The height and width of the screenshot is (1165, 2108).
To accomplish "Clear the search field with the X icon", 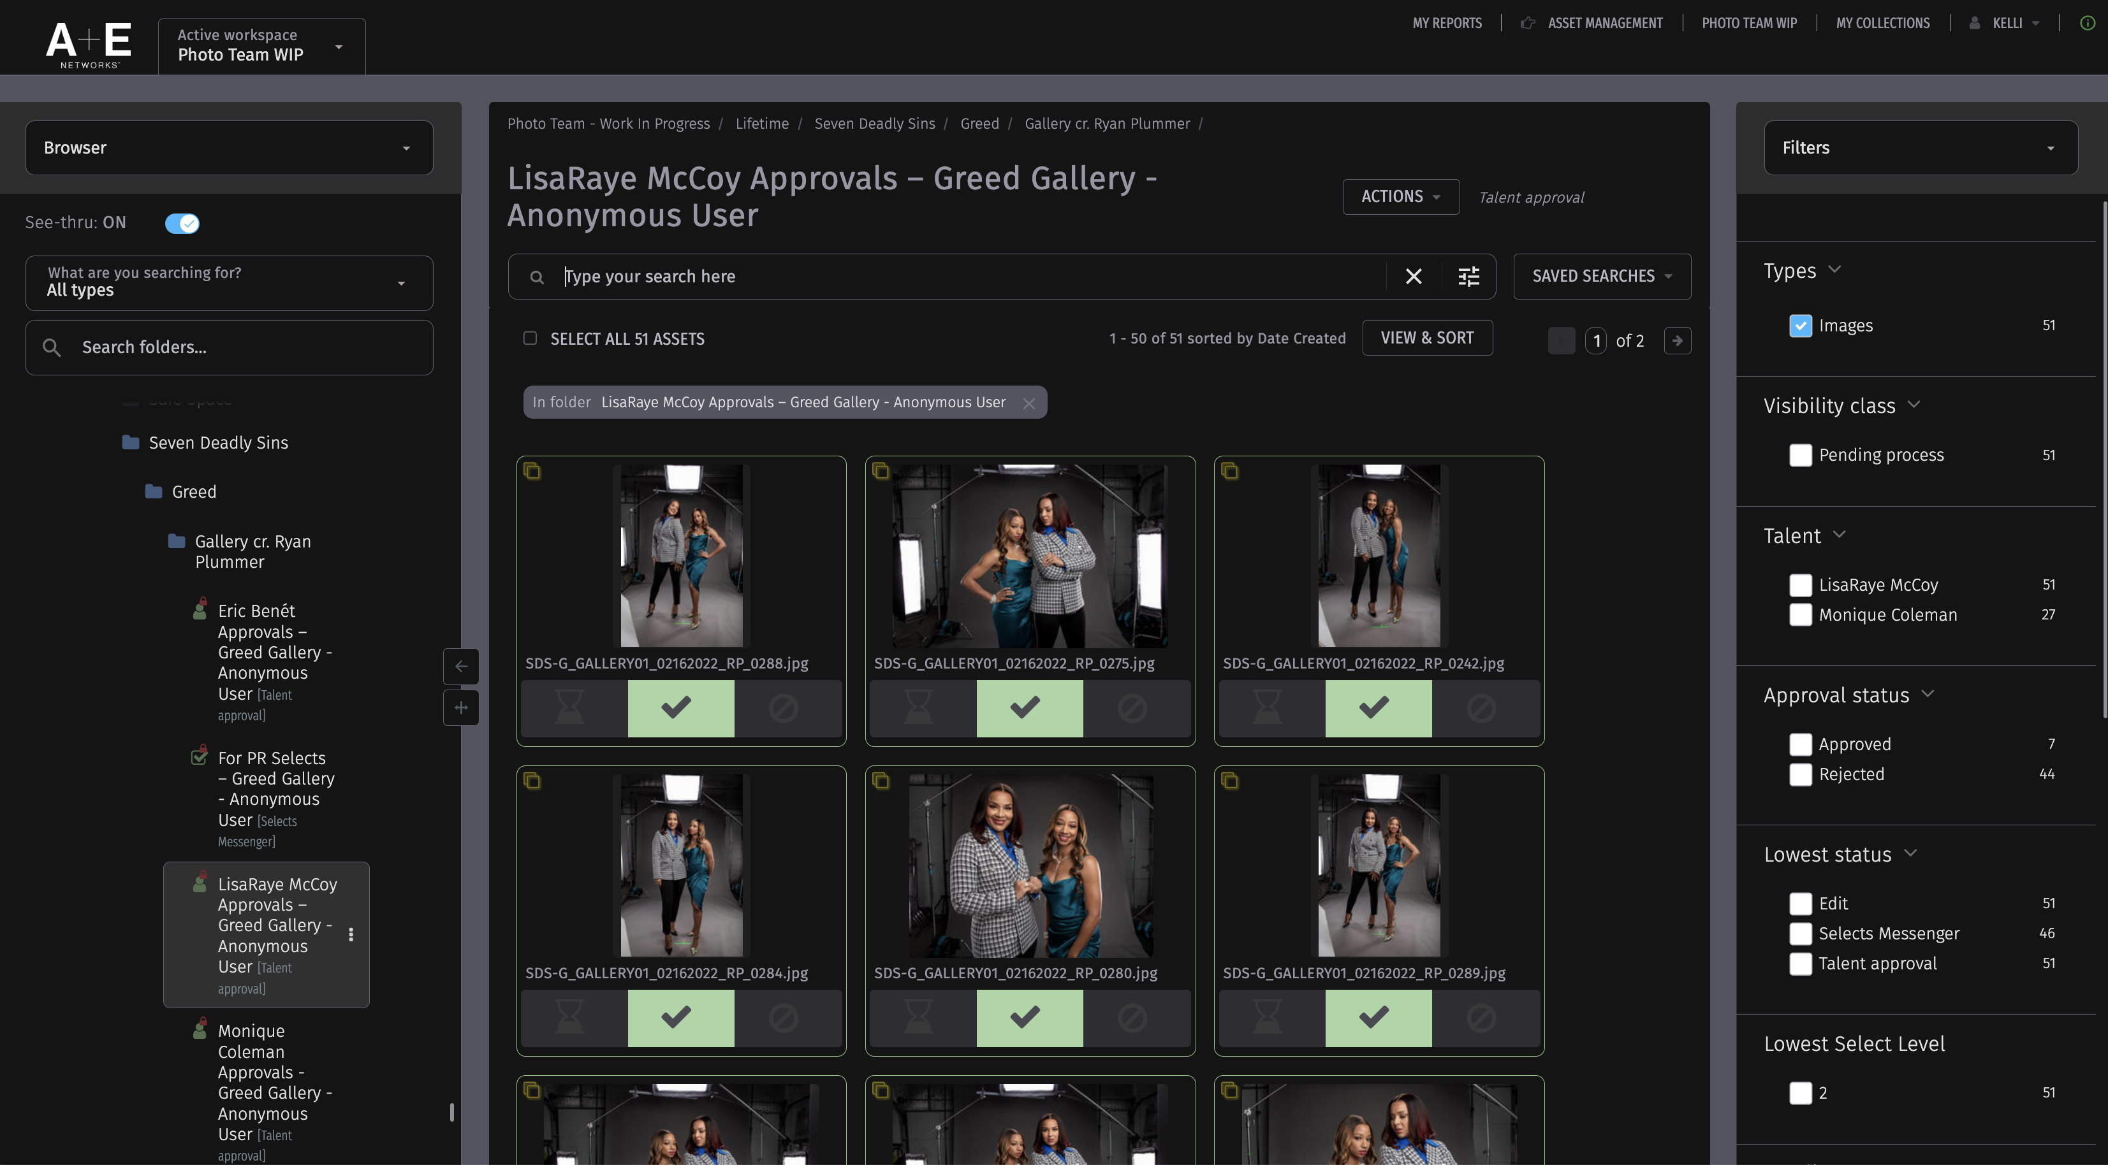I will (x=1413, y=277).
